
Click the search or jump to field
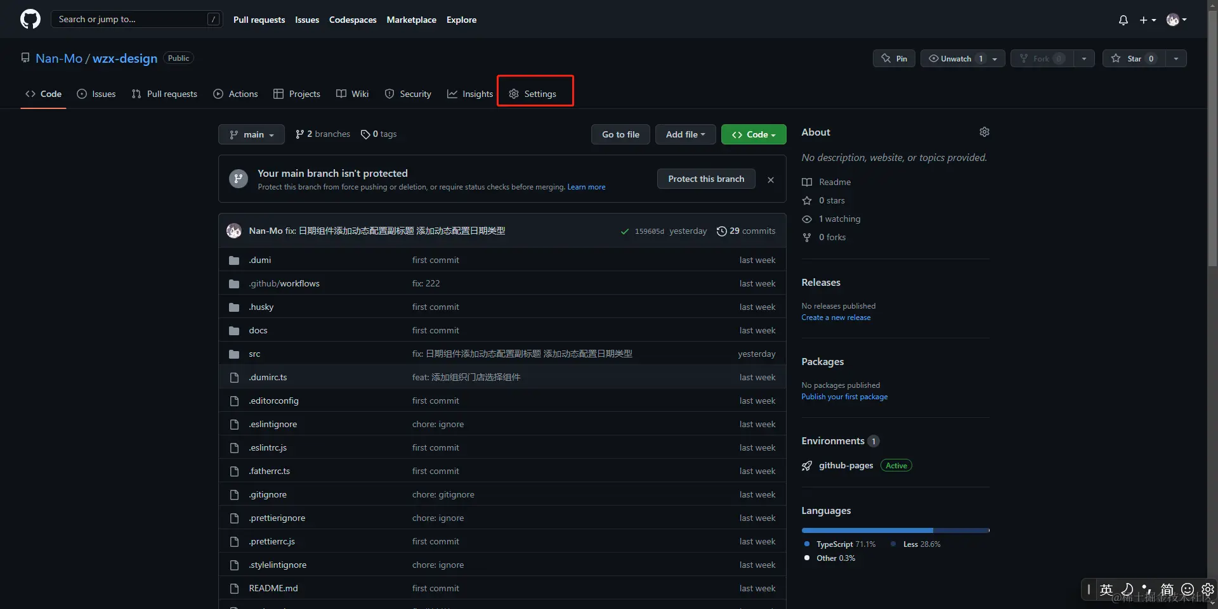click(136, 19)
